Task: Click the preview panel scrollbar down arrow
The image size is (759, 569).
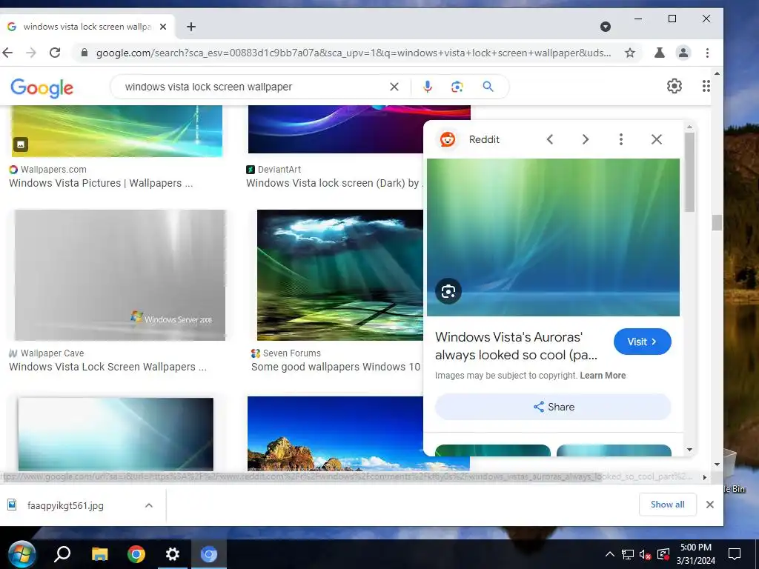Action: click(690, 450)
